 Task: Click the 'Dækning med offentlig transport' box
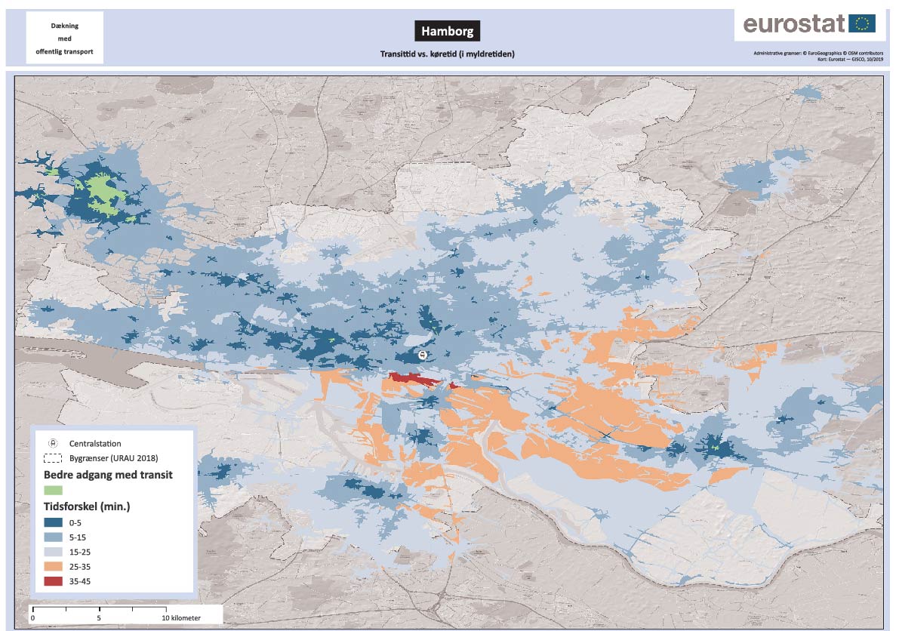[64, 38]
